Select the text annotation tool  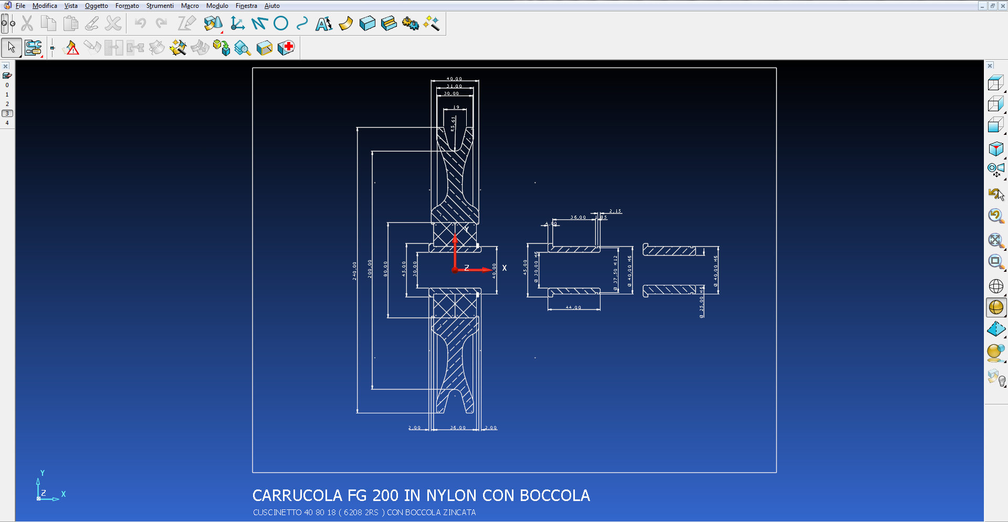pos(324,24)
